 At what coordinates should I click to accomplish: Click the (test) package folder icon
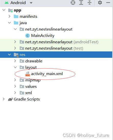[x=22, y=48]
